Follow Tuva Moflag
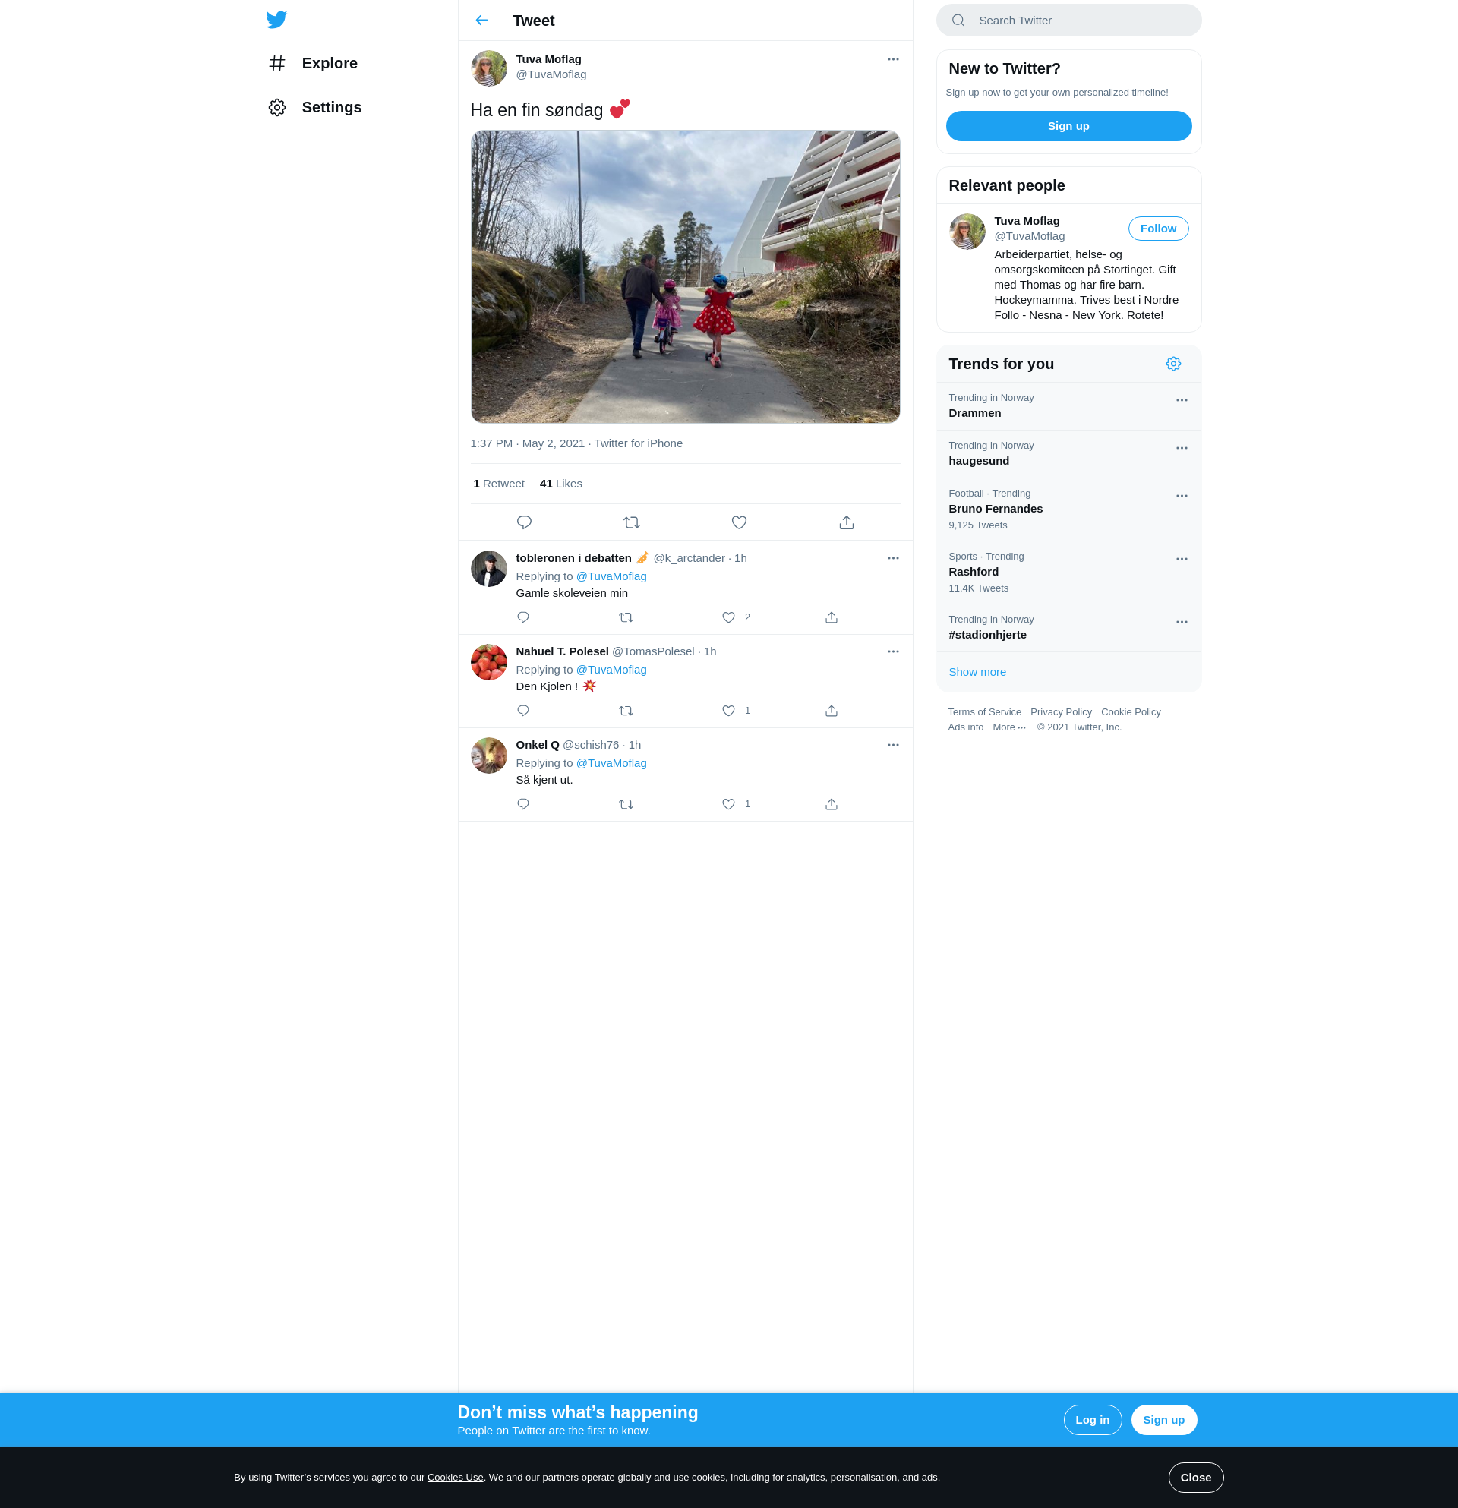 1158,229
